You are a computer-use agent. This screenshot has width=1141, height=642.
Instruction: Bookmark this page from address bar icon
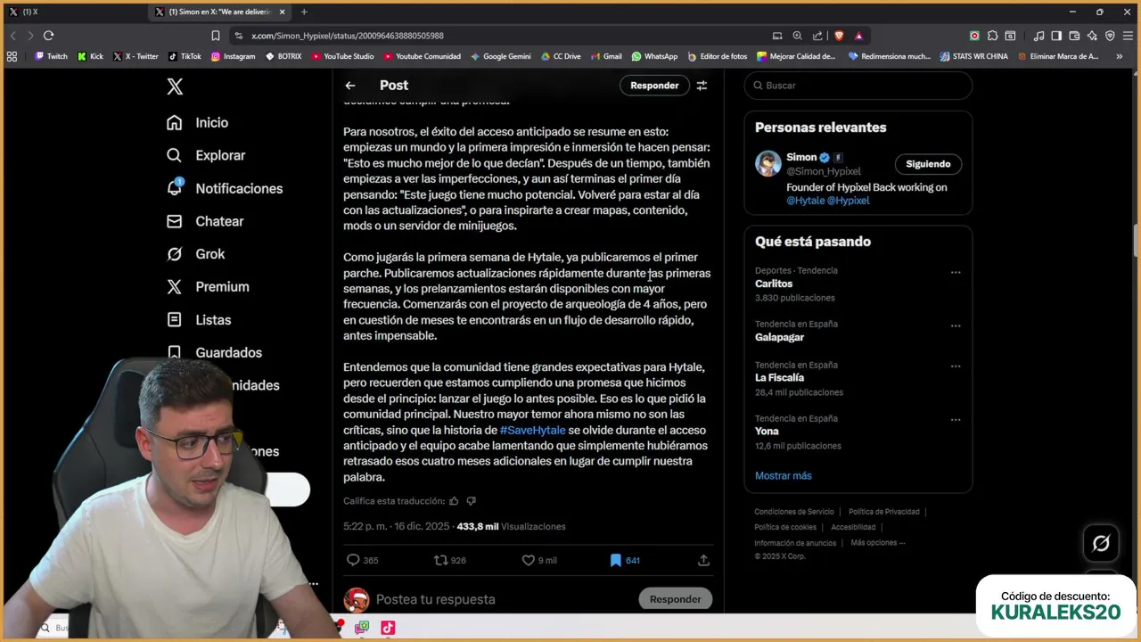click(215, 36)
